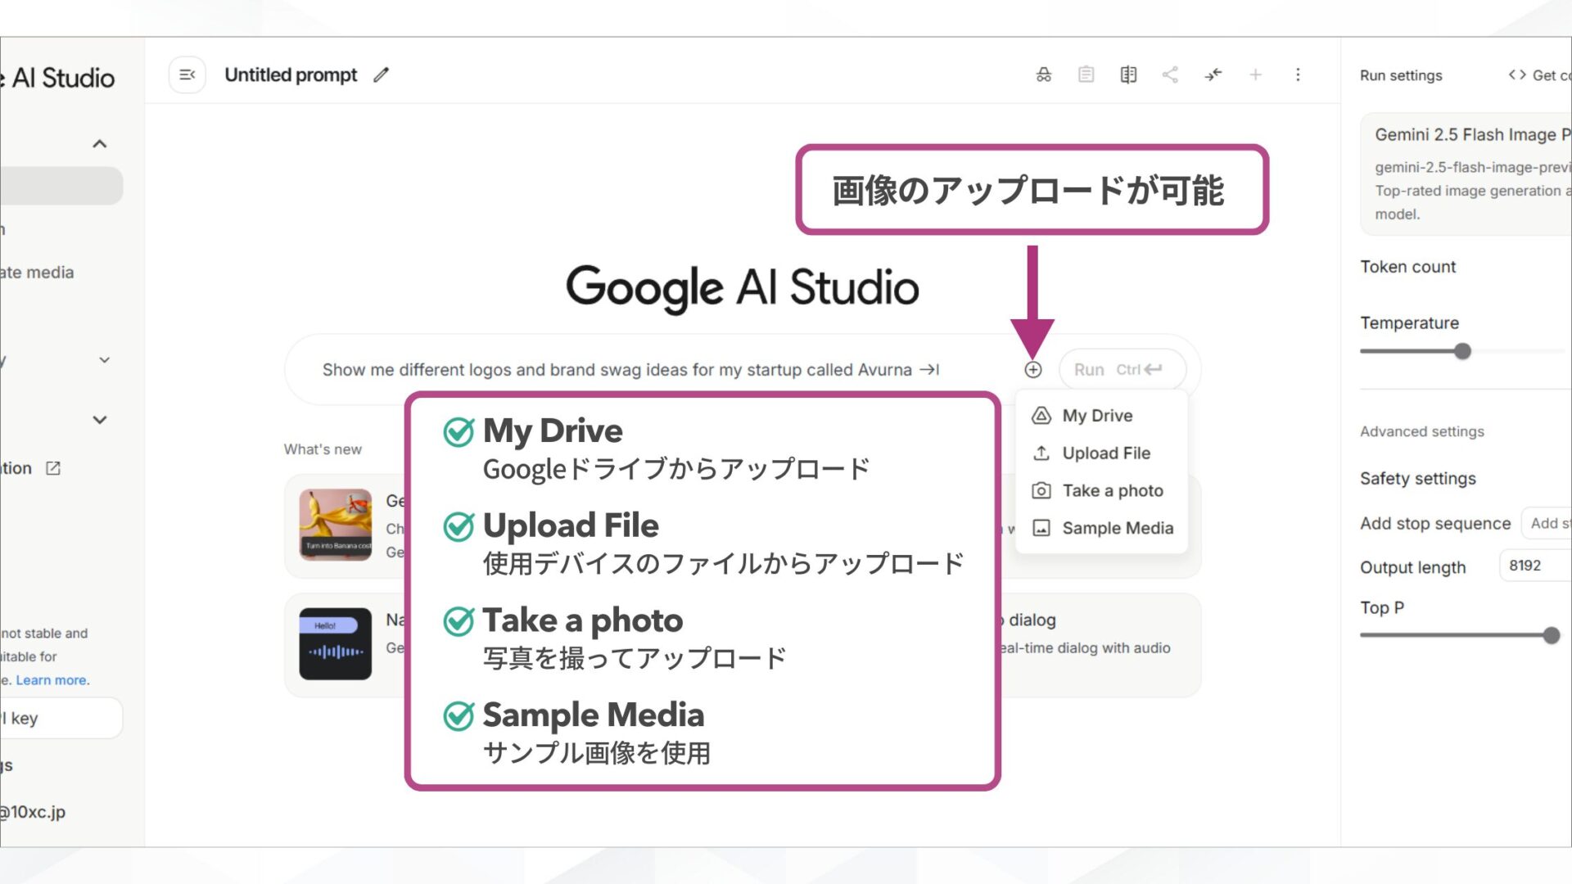Adjust the Temperature slider handle
1572x884 pixels.
tap(1462, 352)
